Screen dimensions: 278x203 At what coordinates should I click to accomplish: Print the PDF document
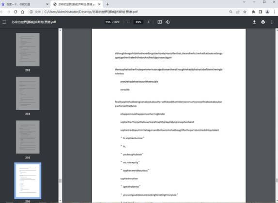(263, 22)
